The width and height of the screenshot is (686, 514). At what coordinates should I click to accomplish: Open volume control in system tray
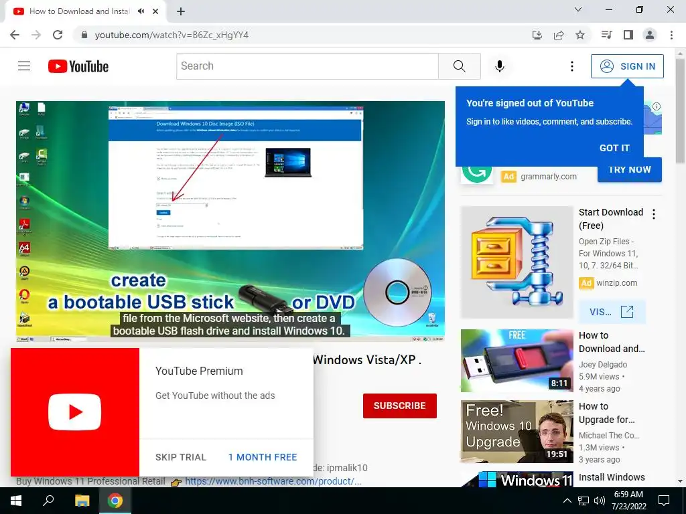click(600, 501)
